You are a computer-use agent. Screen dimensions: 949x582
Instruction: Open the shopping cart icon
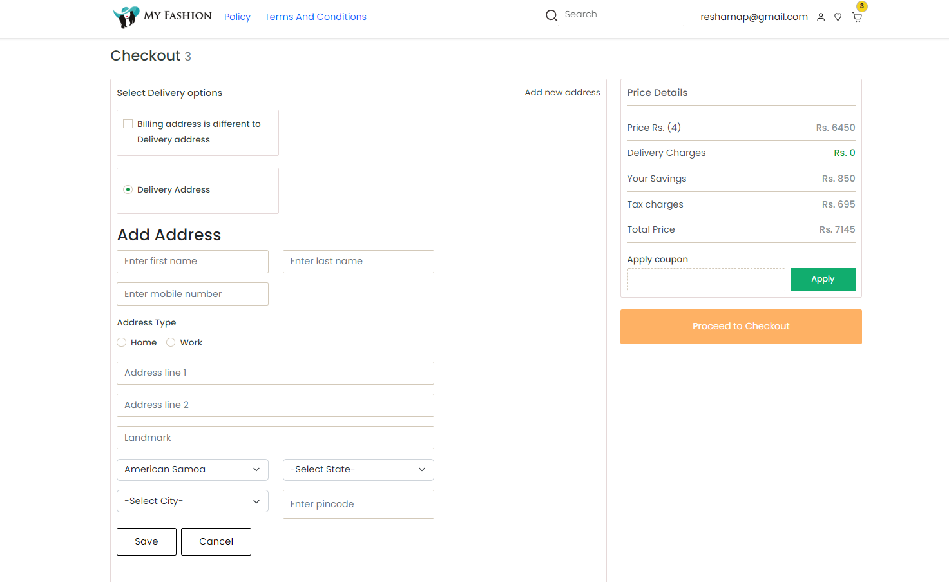pos(857,17)
